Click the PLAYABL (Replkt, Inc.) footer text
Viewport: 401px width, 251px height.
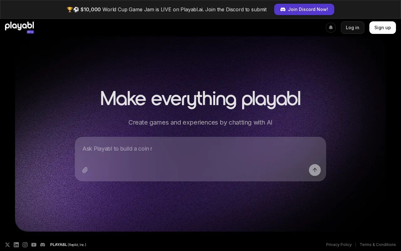68,245
